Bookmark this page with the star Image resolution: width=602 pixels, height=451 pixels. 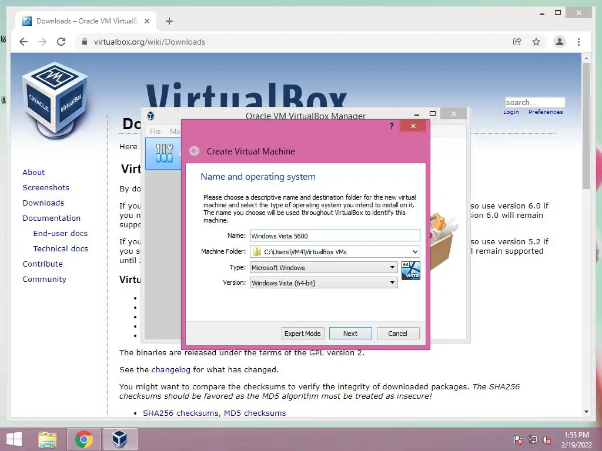point(536,42)
